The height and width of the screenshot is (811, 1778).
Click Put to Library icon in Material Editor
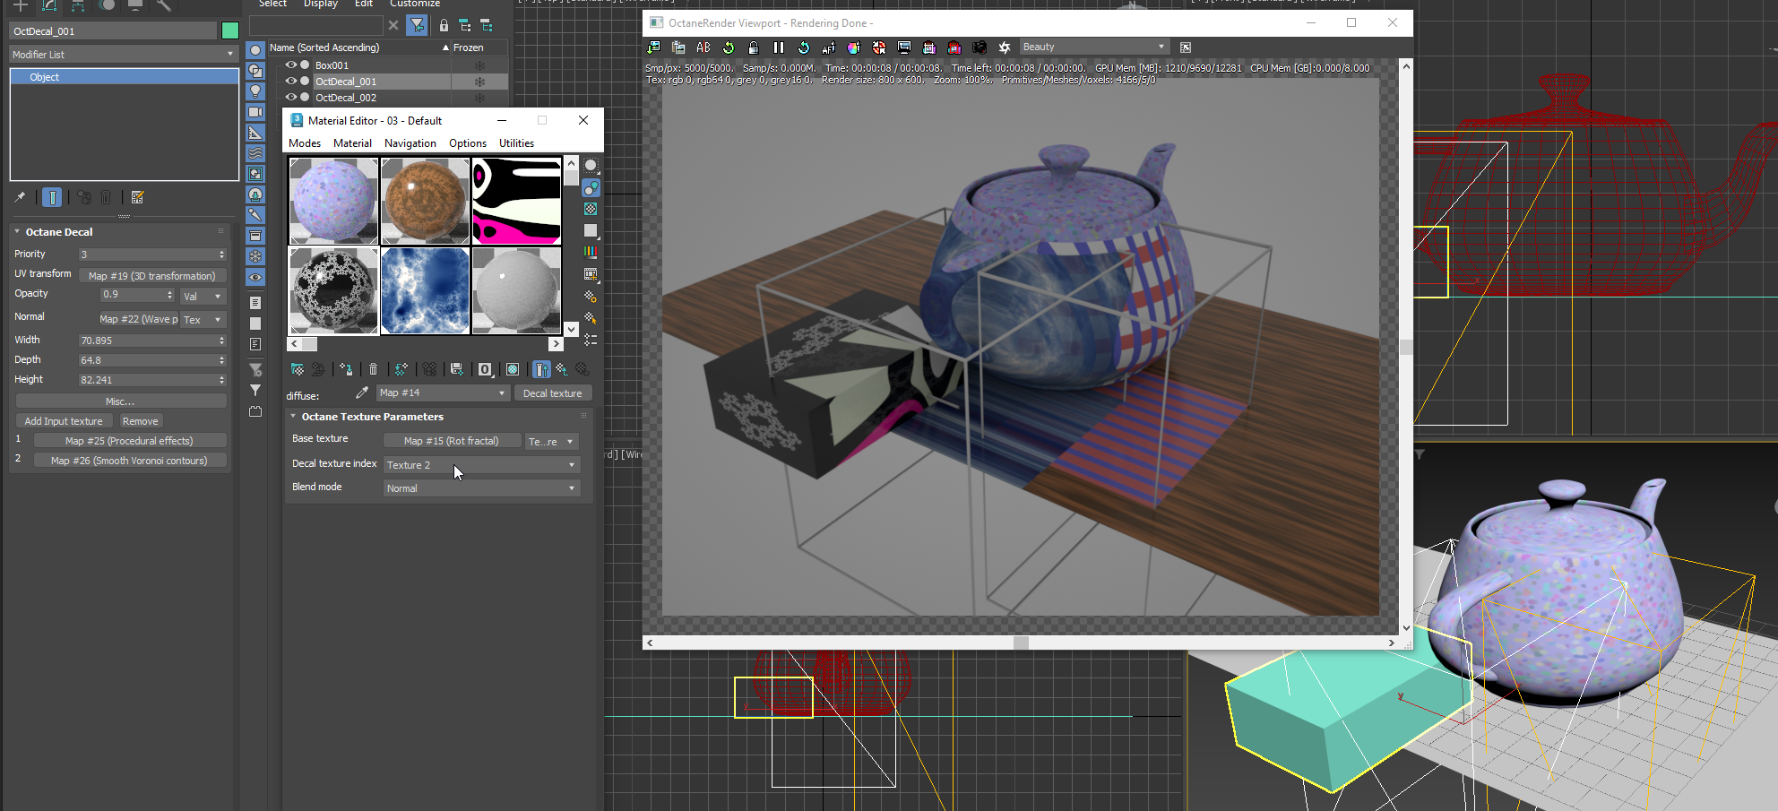[x=457, y=369]
